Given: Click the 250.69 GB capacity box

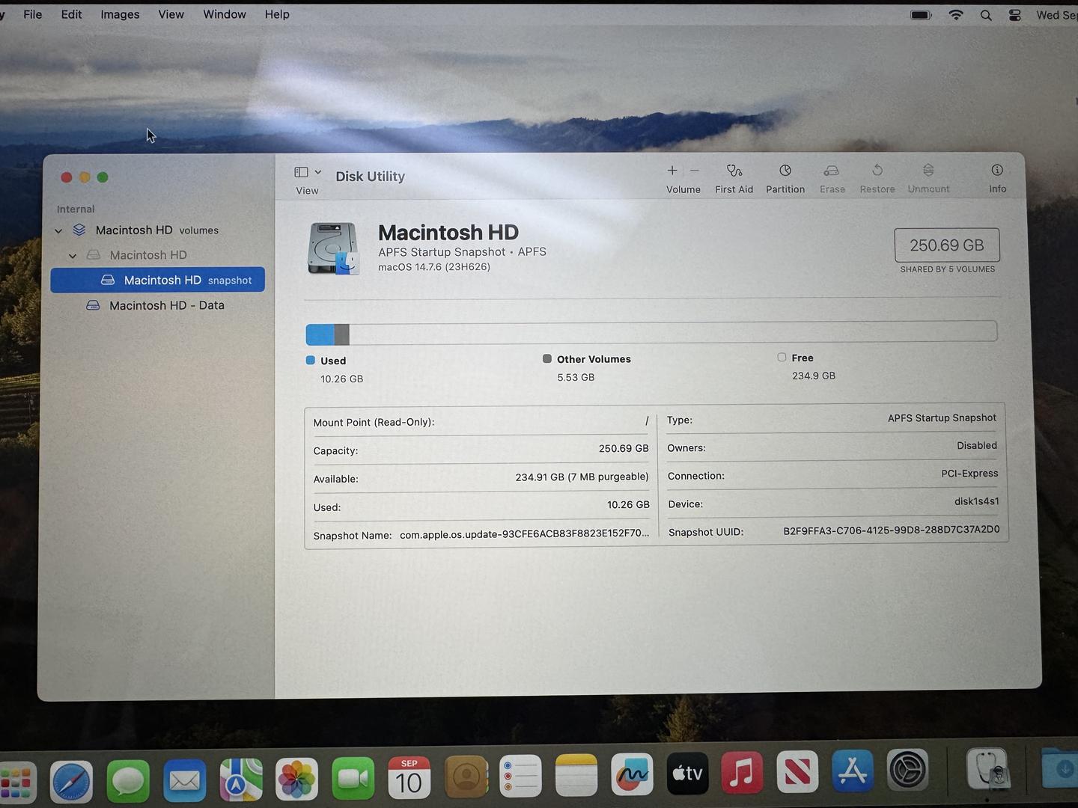Looking at the screenshot, I should pyautogui.click(x=947, y=245).
